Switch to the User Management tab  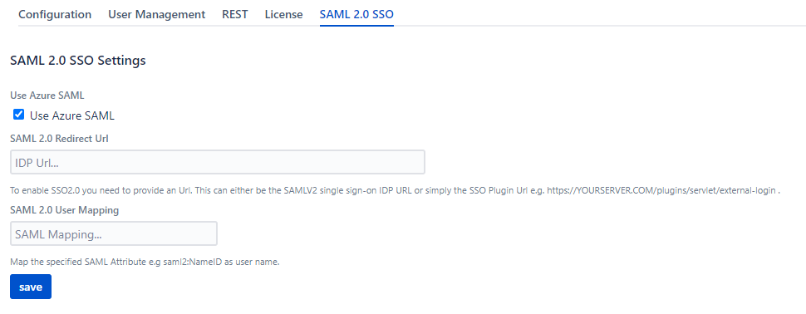click(157, 14)
